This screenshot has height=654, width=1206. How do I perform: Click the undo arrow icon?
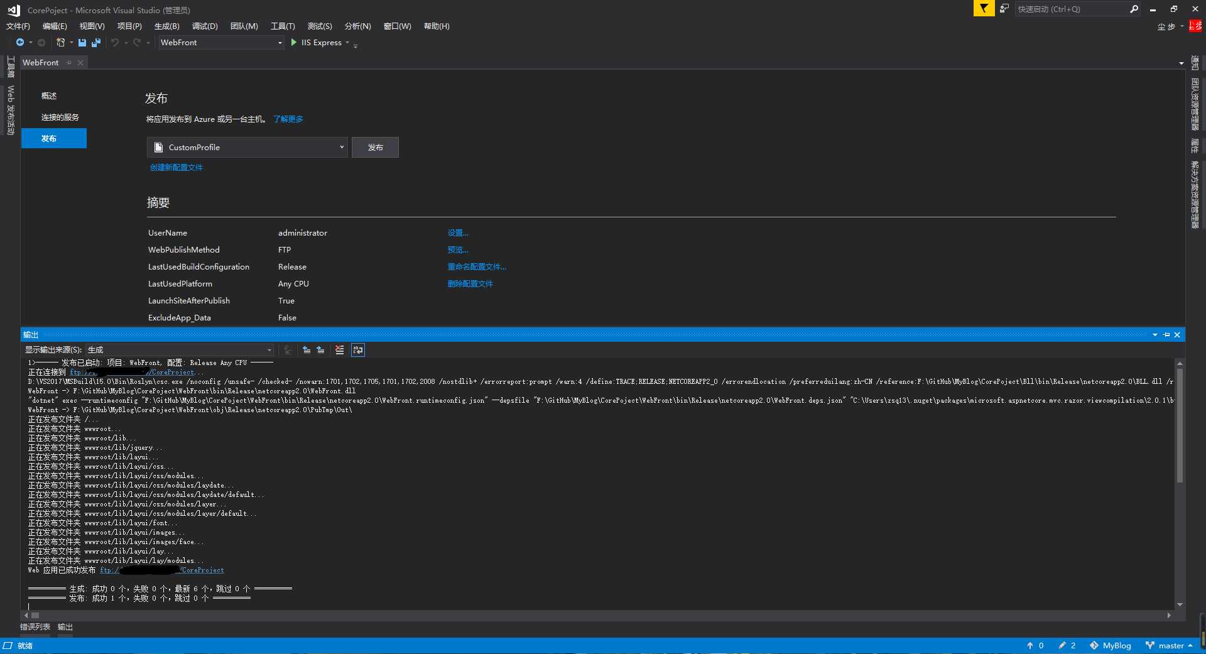pyautogui.click(x=115, y=42)
